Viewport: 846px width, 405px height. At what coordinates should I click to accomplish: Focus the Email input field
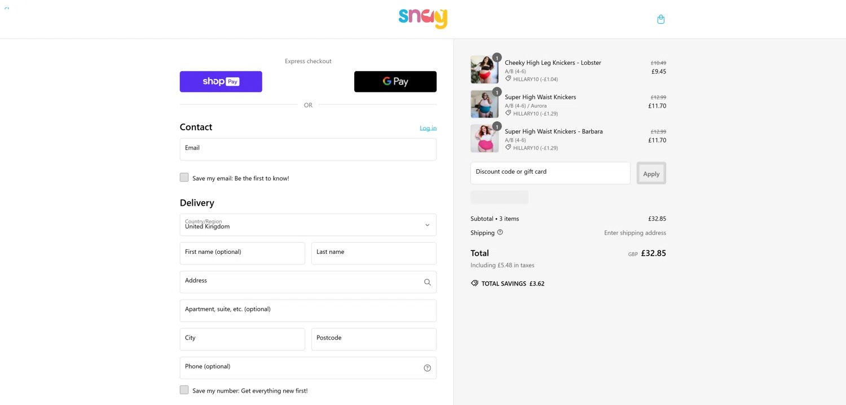pos(308,149)
